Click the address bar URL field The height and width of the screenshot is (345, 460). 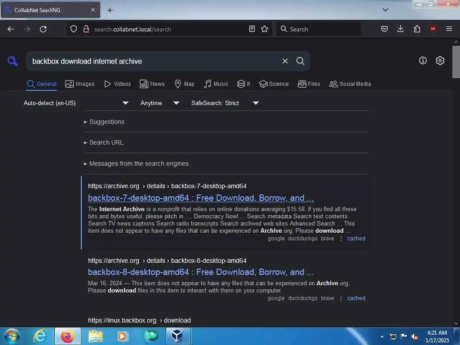tap(169, 29)
